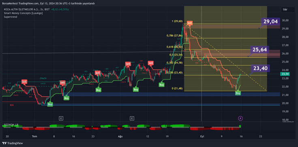Click the purple lightning event icon
This screenshot has width=298, height=147.
[240, 119]
